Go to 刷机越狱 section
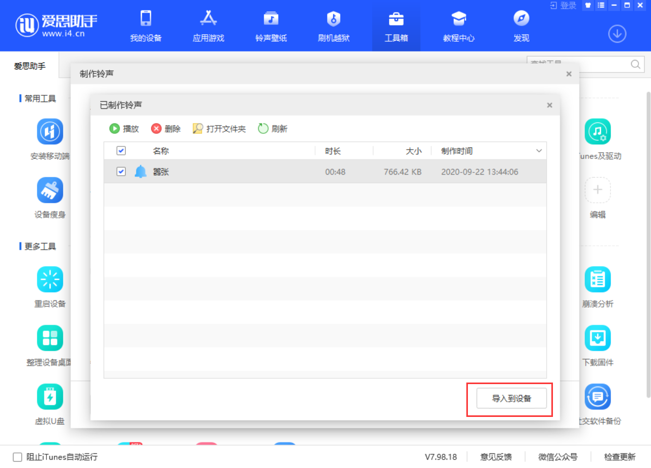Screen dimensions: 651x468 (x=333, y=26)
